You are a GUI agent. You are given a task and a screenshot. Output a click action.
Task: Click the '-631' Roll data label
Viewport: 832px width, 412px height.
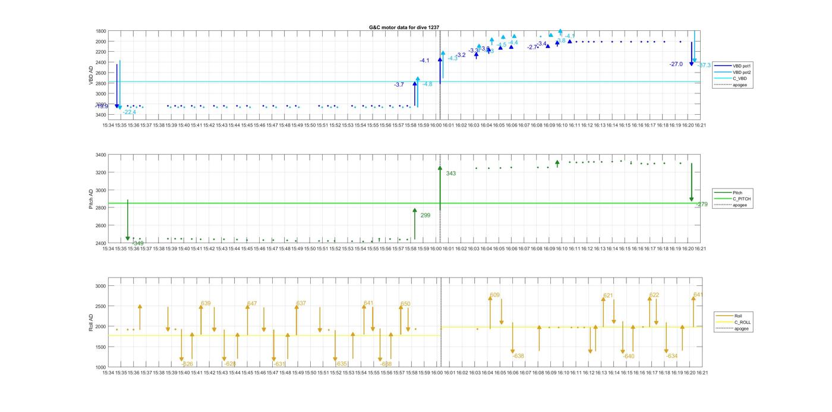click(x=280, y=364)
